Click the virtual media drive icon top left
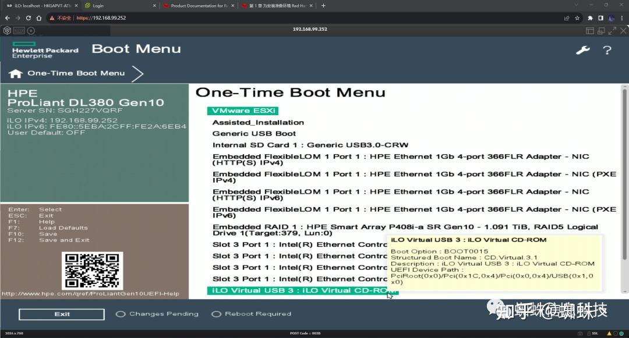 coord(6,30)
